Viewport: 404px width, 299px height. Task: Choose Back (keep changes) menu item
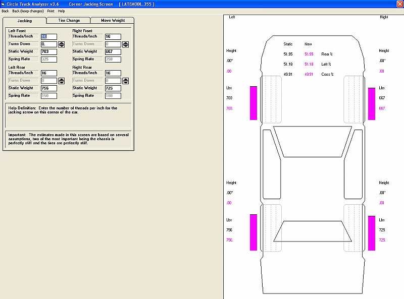point(28,11)
